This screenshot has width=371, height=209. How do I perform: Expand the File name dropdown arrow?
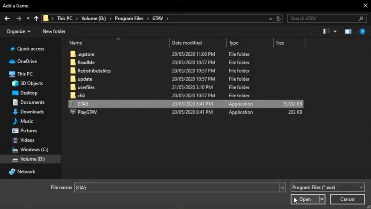282,188
